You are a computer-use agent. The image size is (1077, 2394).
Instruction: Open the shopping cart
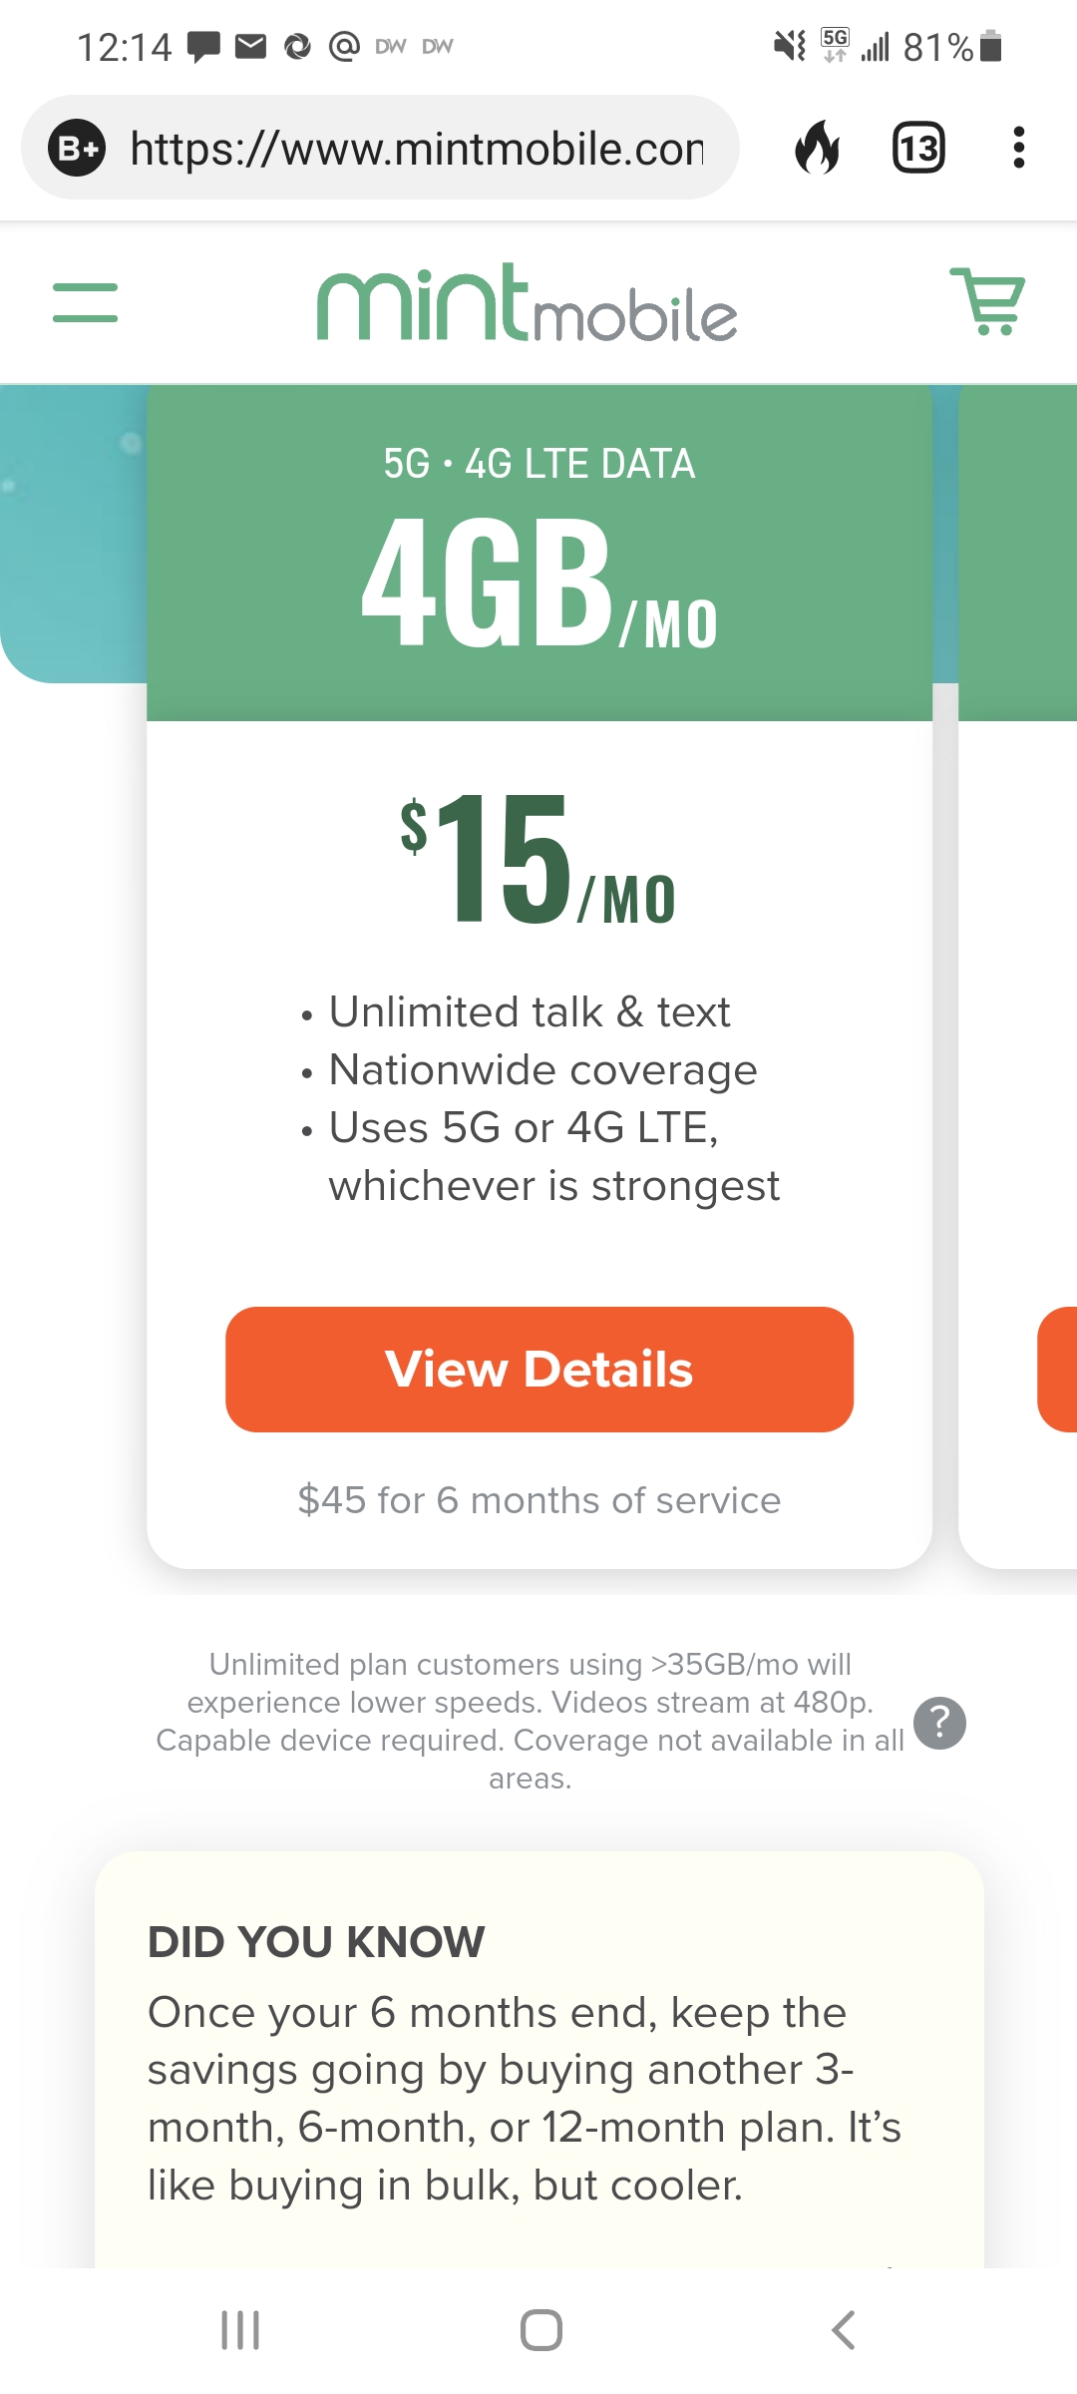(987, 301)
